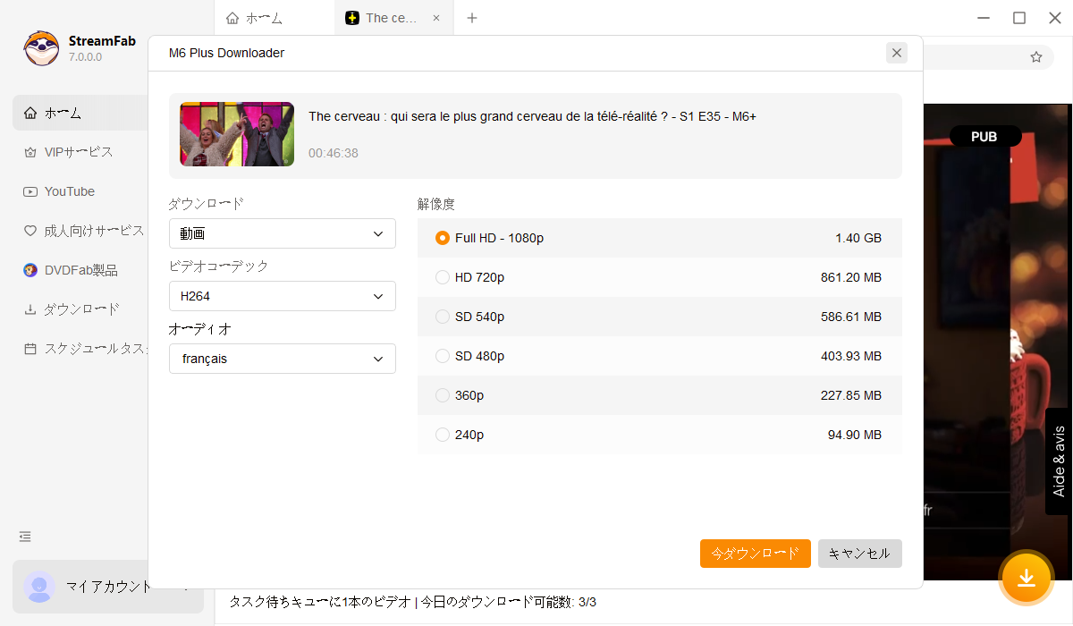This screenshot has width=1073, height=626.
Task: Expand the ダウンロード type dropdown showing 動画
Action: pyautogui.click(x=282, y=233)
